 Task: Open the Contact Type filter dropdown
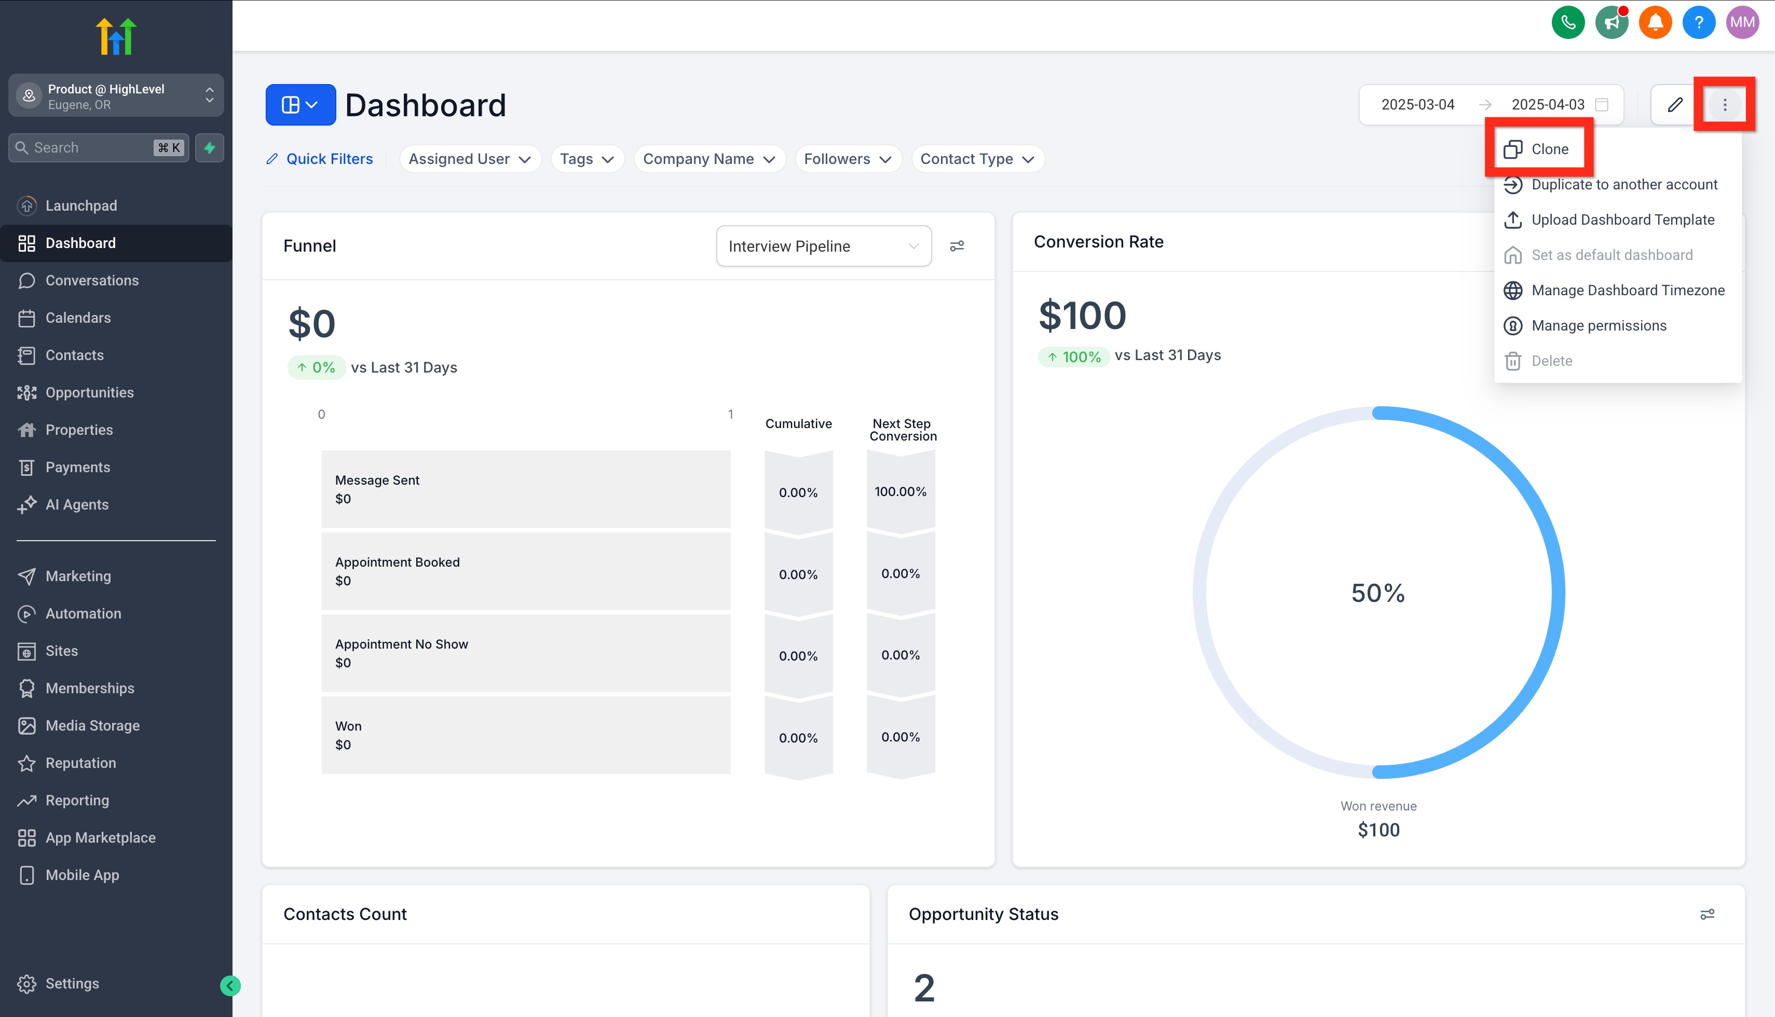[x=977, y=159]
